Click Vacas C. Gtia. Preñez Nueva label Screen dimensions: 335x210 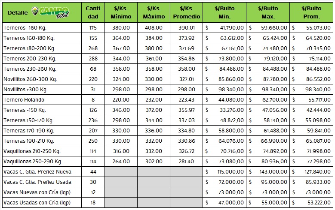[x=37, y=172]
